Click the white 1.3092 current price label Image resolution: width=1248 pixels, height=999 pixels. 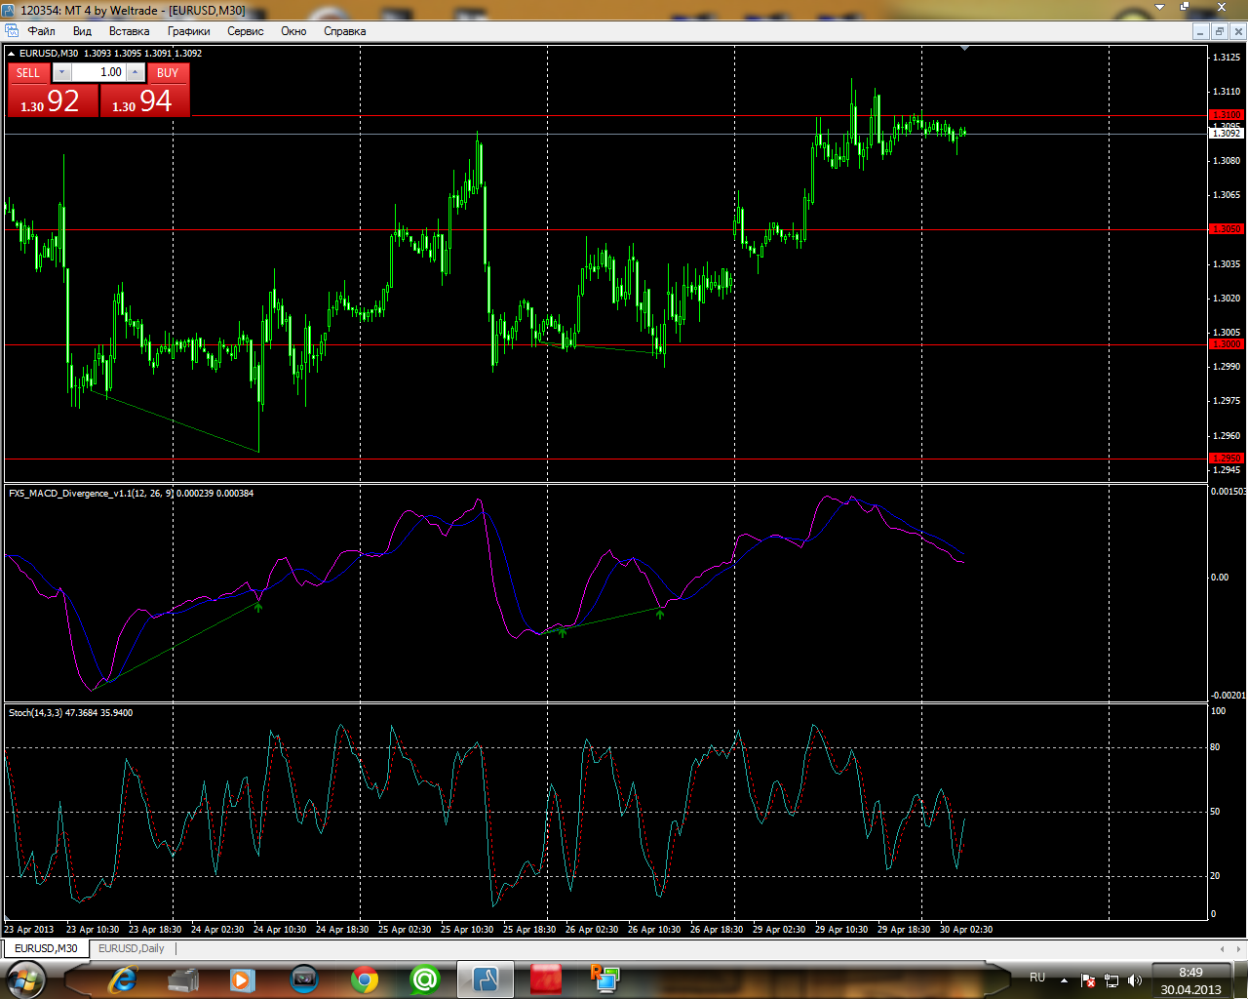pos(1226,133)
